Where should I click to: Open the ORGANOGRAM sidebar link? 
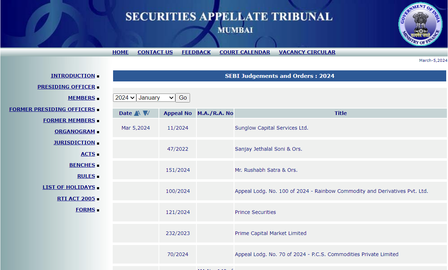point(75,131)
